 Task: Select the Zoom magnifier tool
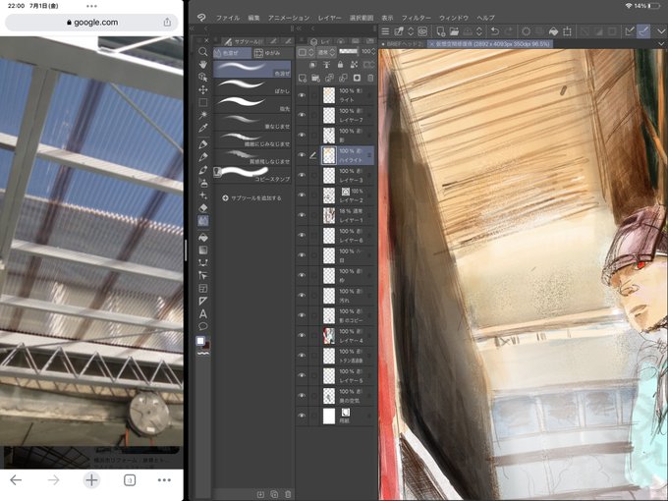202,51
